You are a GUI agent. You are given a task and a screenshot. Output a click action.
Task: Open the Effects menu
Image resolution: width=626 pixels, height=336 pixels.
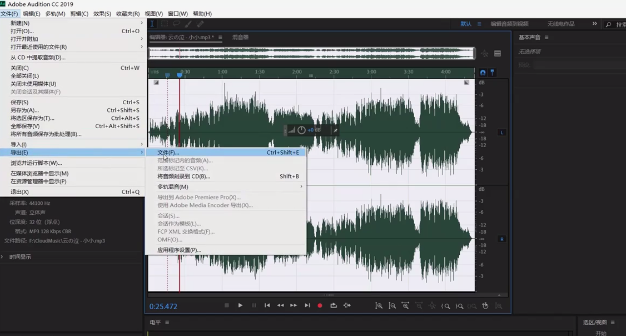point(102,14)
